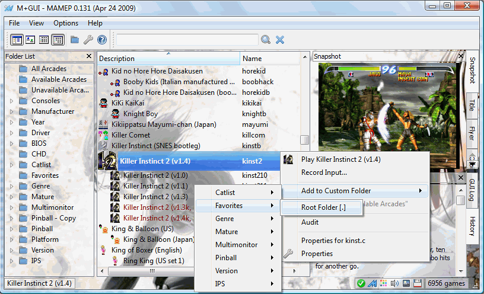Expand the Multimonitor folder tree node
484x294 pixels.
click(x=11, y=207)
